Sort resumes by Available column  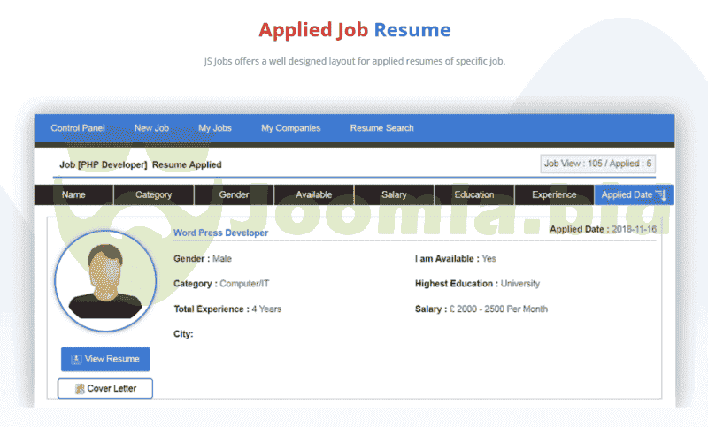click(313, 195)
